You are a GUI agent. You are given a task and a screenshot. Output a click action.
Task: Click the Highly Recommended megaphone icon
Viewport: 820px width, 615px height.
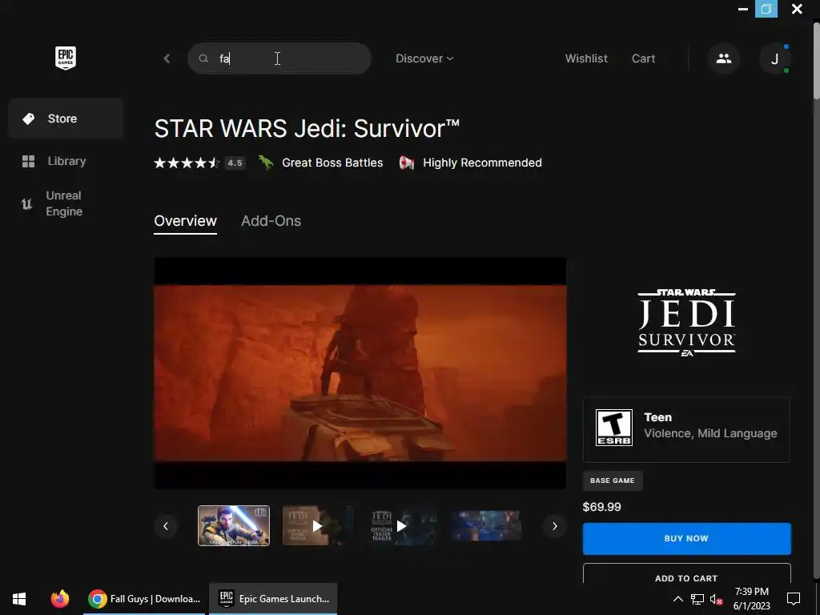406,163
